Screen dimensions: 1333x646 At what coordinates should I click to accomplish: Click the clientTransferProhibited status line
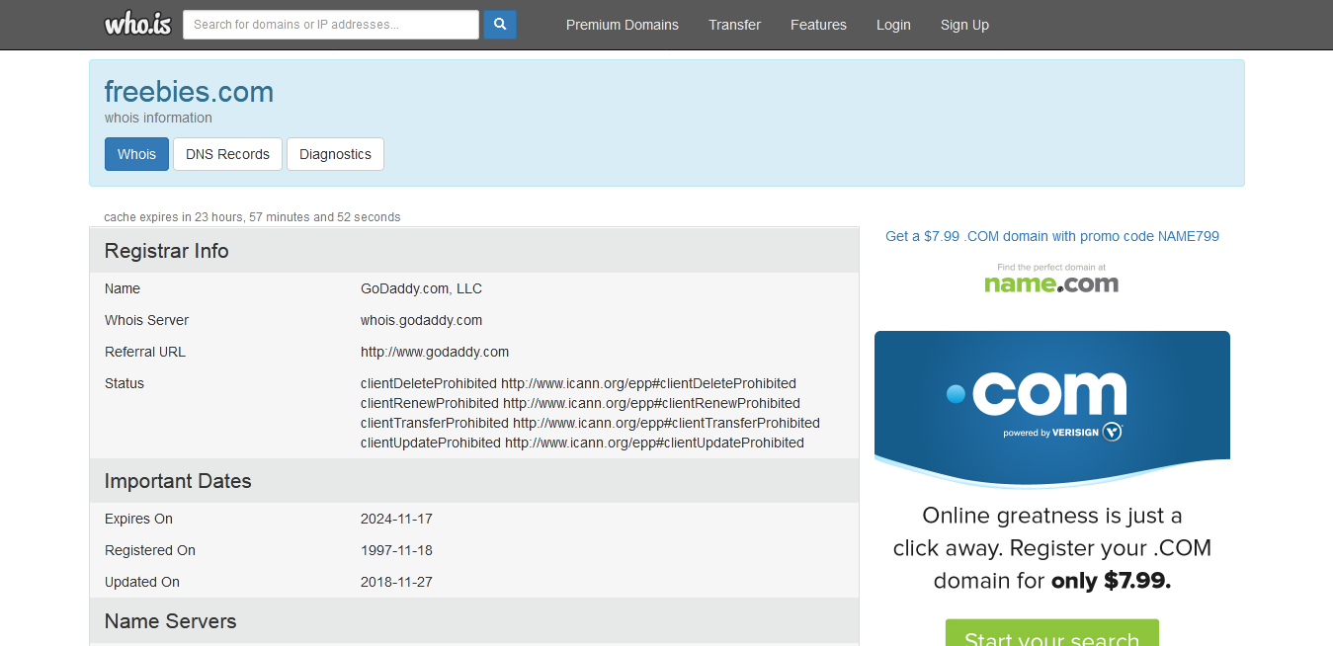click(x=590, y=423)
